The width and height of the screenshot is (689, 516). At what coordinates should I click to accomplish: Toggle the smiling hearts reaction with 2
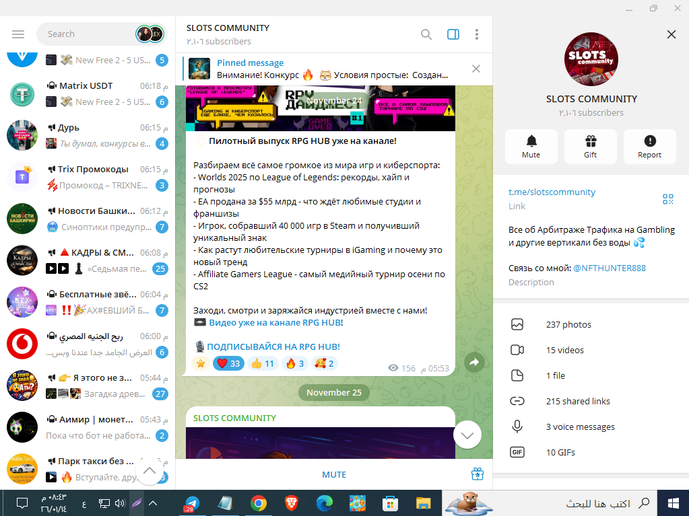click(324, 363)
